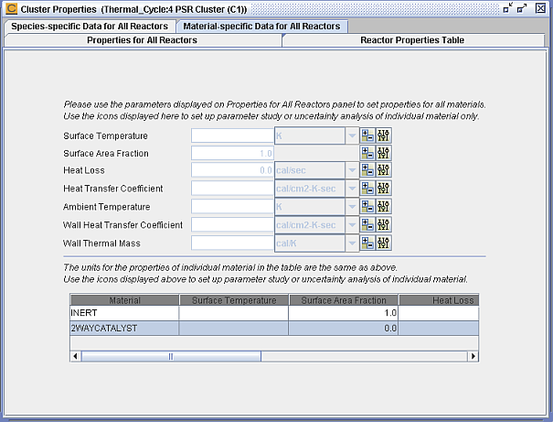Expand Ambient Temperature unit dropdown
Viewport: 553px width, 422px height.
352,207
